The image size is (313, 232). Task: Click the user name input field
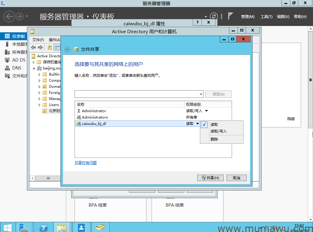click(x=136, y=94)
